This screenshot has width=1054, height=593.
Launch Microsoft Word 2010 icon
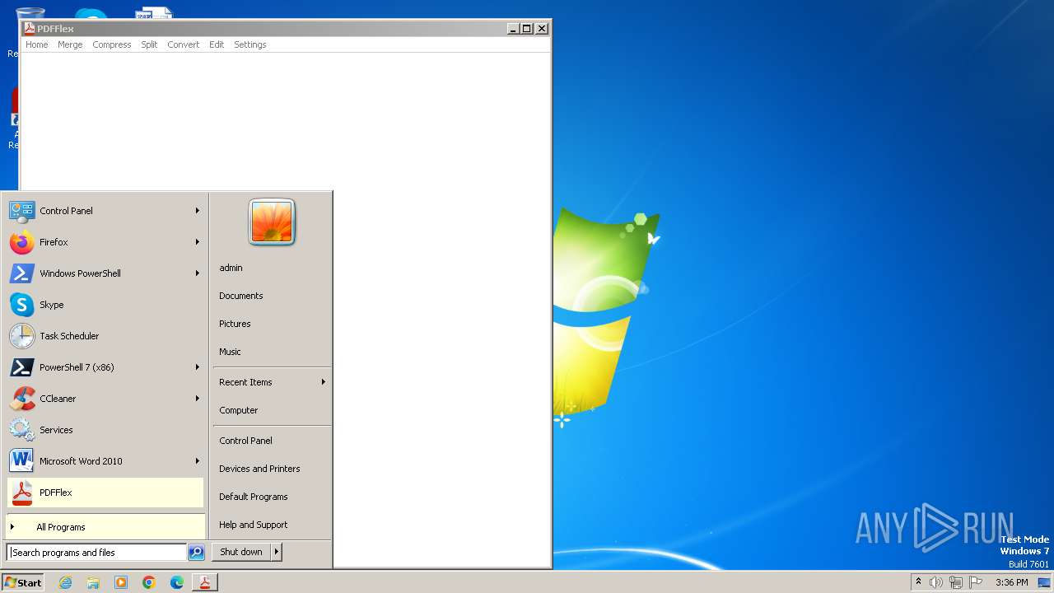click(21, 461)
